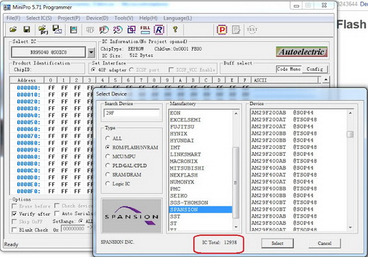
Task: Open the Device(D) menu
Action: click(x=97, y=18)
